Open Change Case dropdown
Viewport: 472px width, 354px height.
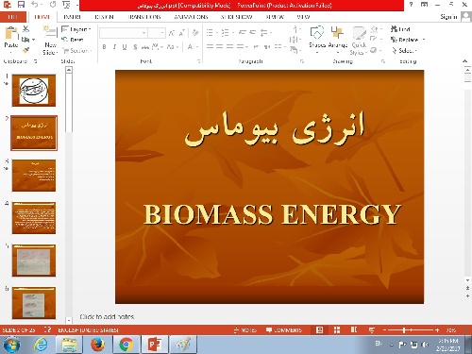172,47
